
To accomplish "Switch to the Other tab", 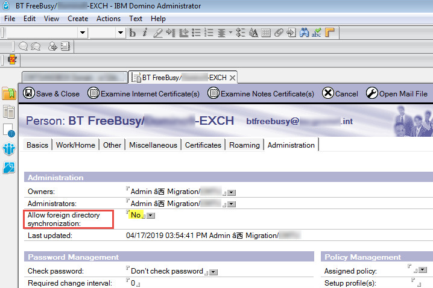I will pyautogui.click(x=112, y=145).
